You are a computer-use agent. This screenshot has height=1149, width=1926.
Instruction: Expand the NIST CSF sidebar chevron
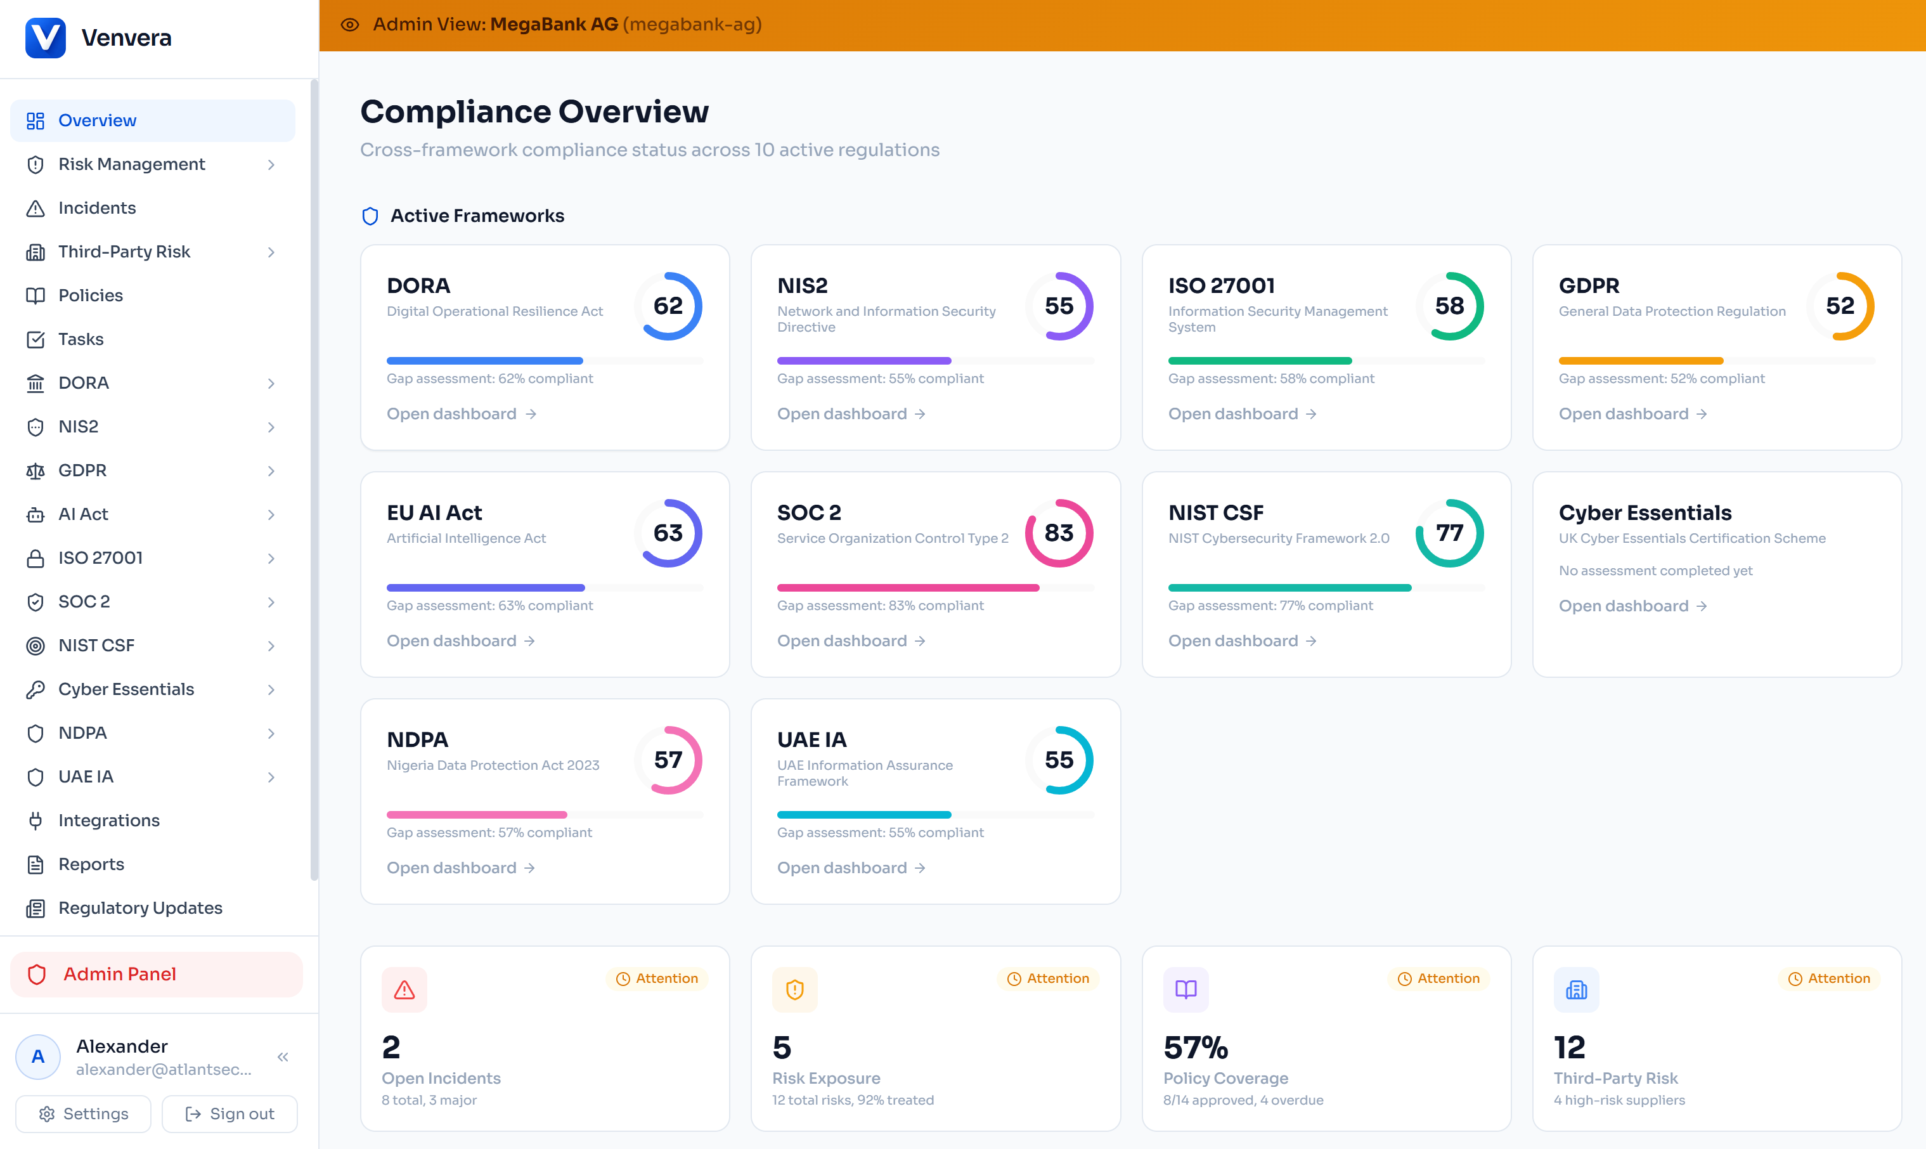pyautogui.click(x=271, y=646)
